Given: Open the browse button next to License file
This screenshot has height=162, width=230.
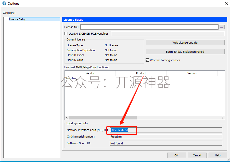Looking at the screenshot, I should coord(222,27).
